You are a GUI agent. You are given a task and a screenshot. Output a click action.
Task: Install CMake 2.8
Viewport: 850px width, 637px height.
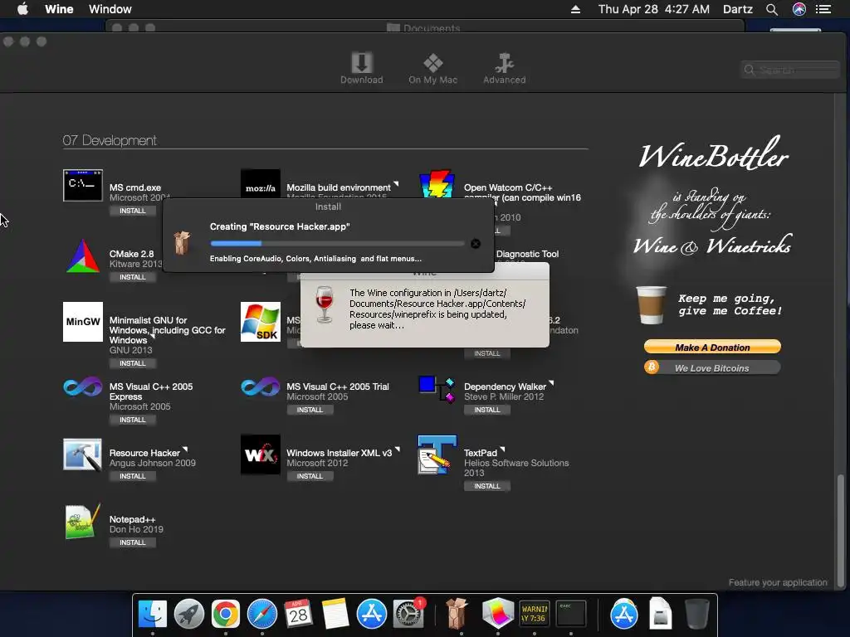coord(132,277)
